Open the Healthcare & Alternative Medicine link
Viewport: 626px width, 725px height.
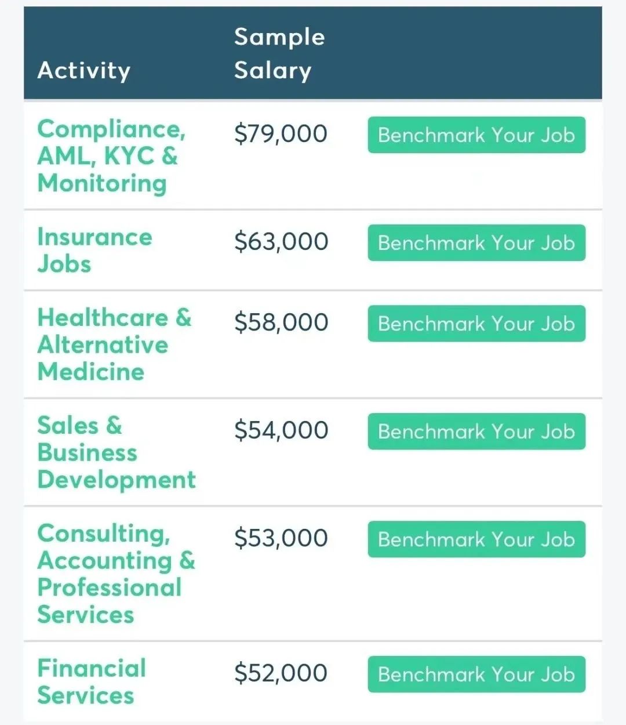pyautogui.click(x=114, y=345)
